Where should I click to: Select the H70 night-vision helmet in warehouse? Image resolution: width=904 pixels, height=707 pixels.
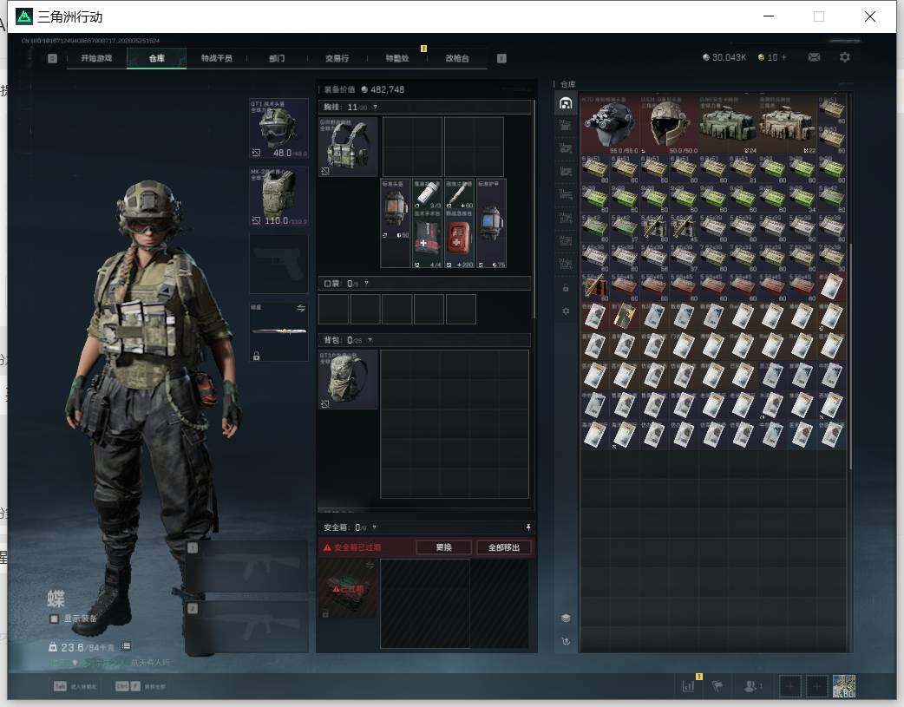pyautogui.click(x=610, y=125)
